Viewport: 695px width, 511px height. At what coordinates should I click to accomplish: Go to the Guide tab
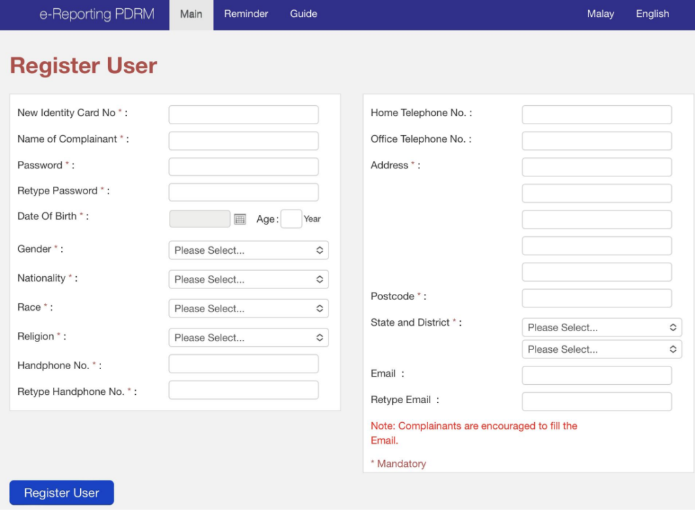pos(303,14)
